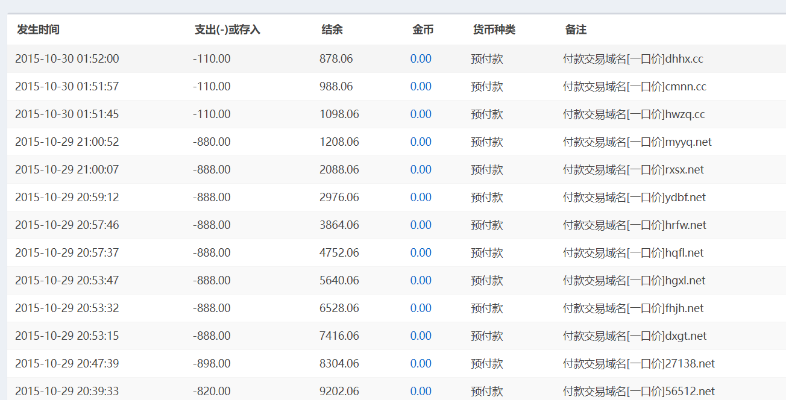Click the 发生时间 column header
The width and height of the screenshot is (786, 400).
38,30
